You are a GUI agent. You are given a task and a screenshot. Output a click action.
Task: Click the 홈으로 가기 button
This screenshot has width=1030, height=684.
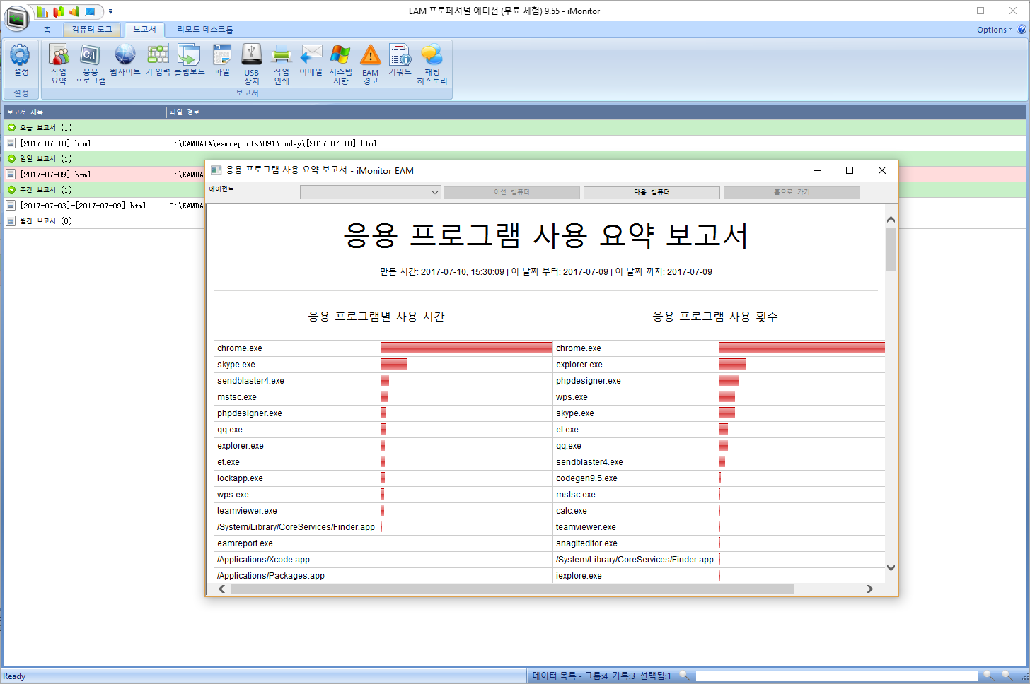[x=792, y=192]
